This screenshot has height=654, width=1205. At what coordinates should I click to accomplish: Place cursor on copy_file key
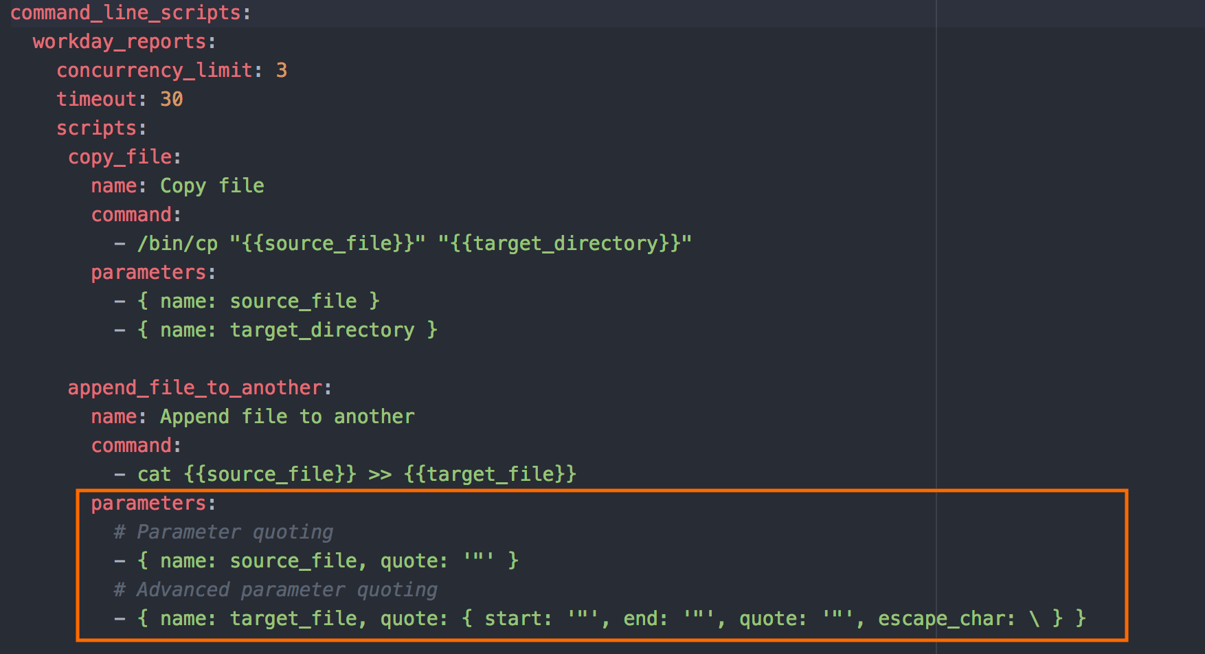pos(120,157)
